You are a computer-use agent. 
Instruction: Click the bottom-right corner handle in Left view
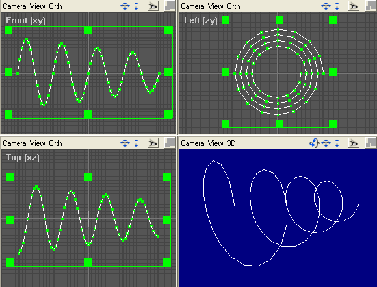tap(333, 123)
